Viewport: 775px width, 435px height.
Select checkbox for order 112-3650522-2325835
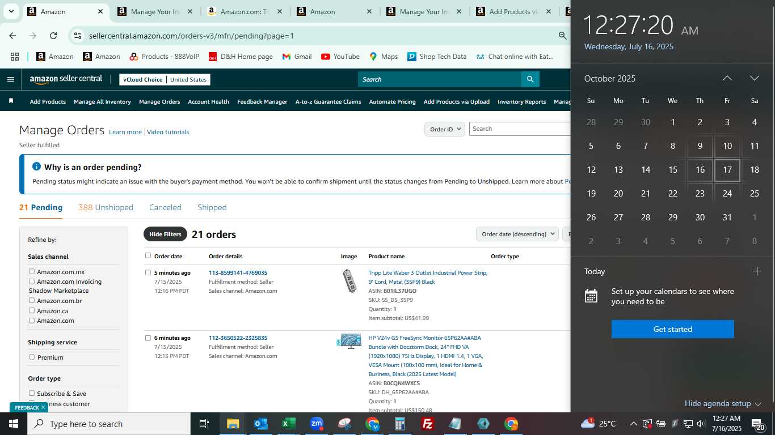[148, 338]
